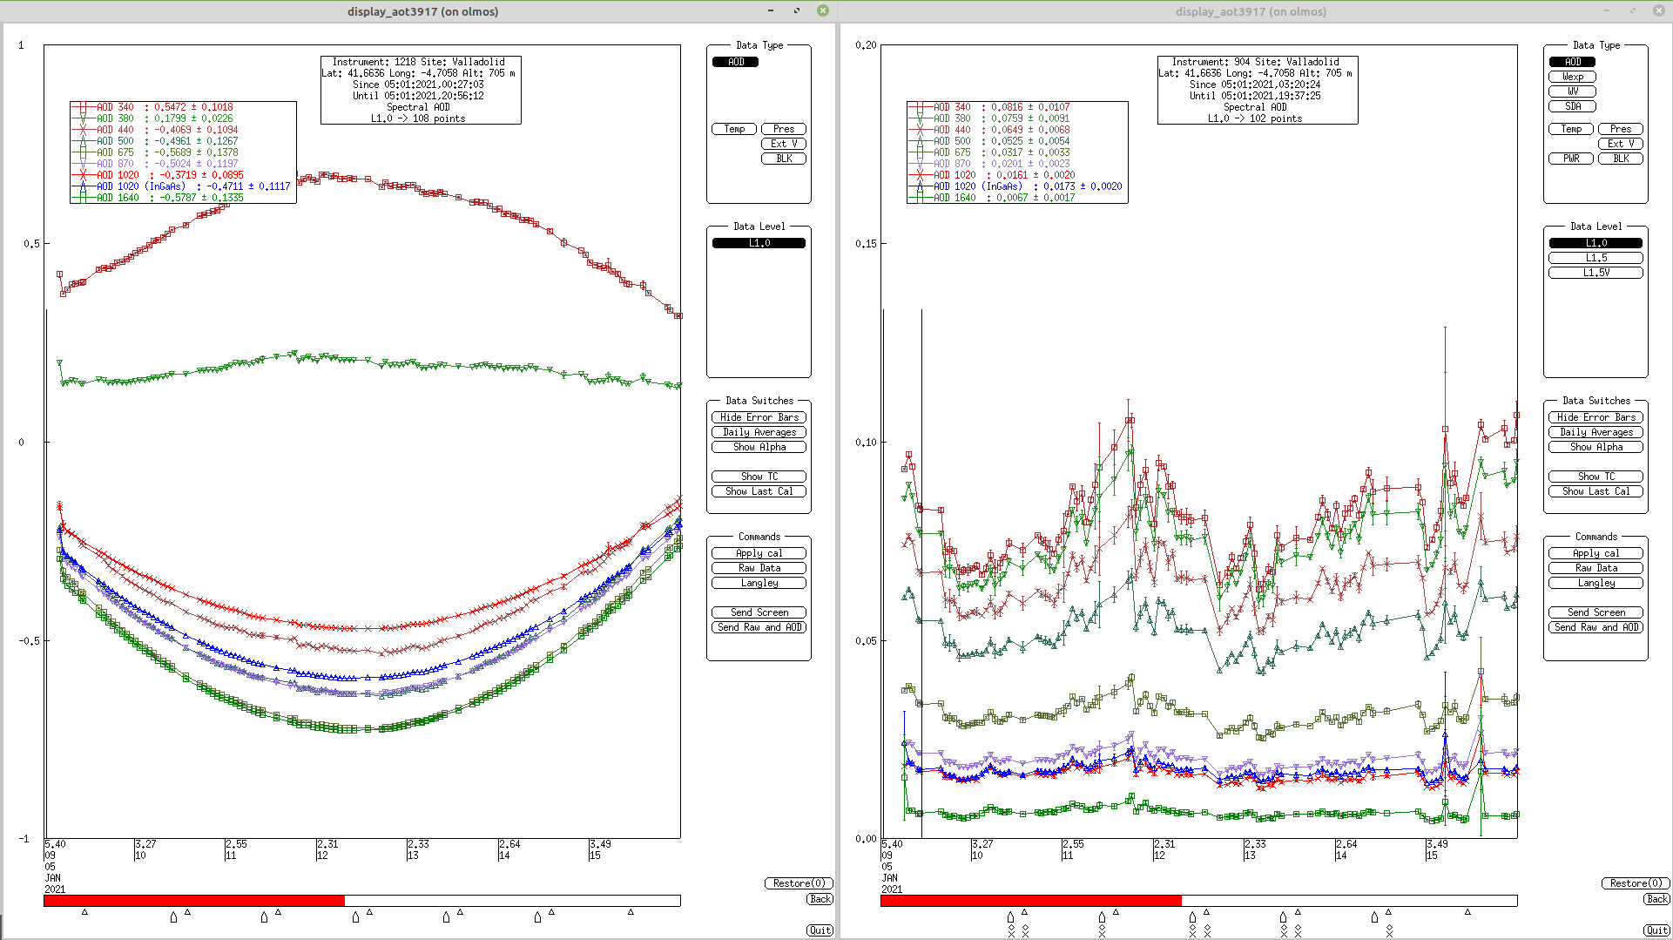
Task: Toggle Hide Error Bars in left window
Action: tap(759, 417)
